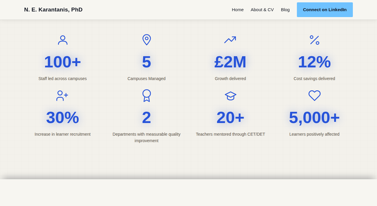Select the 12% statistic value

[x=314, y=62]
